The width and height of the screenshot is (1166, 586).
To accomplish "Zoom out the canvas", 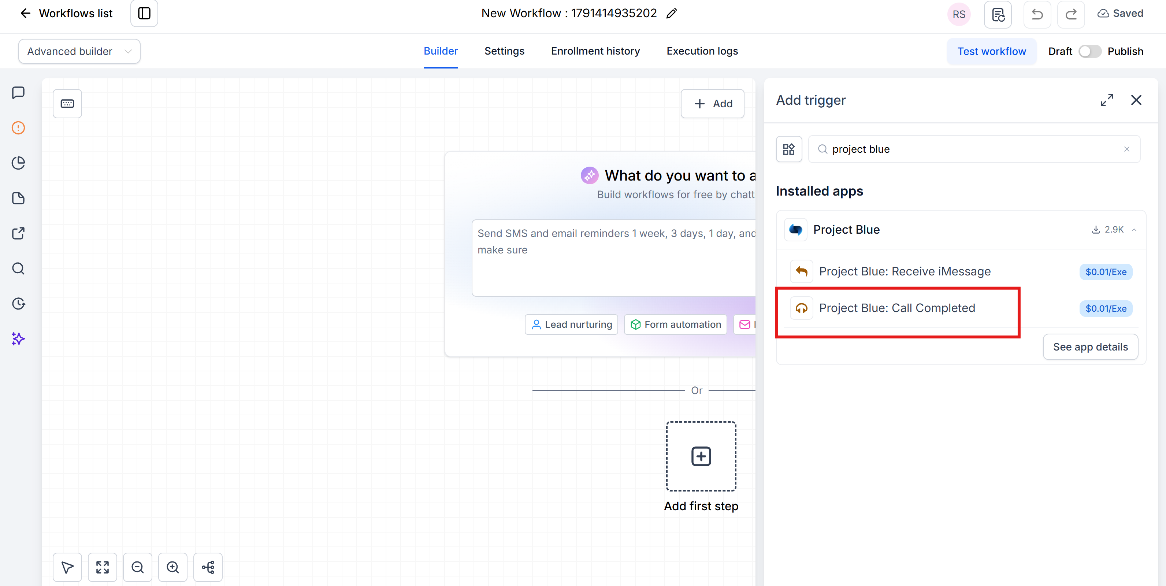I will [x=138, y=567].
